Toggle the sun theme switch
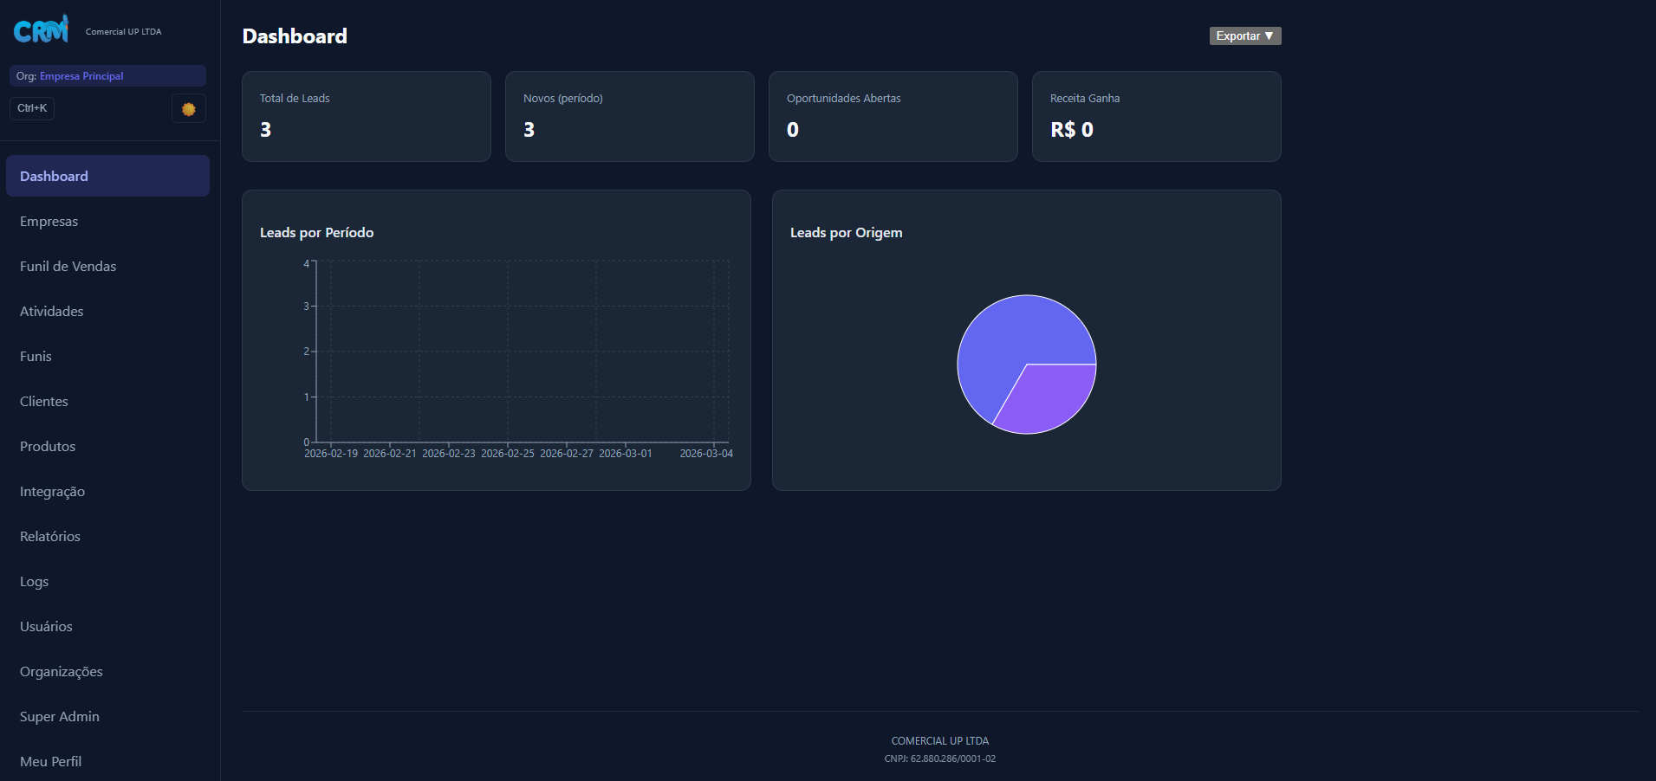 188,109
